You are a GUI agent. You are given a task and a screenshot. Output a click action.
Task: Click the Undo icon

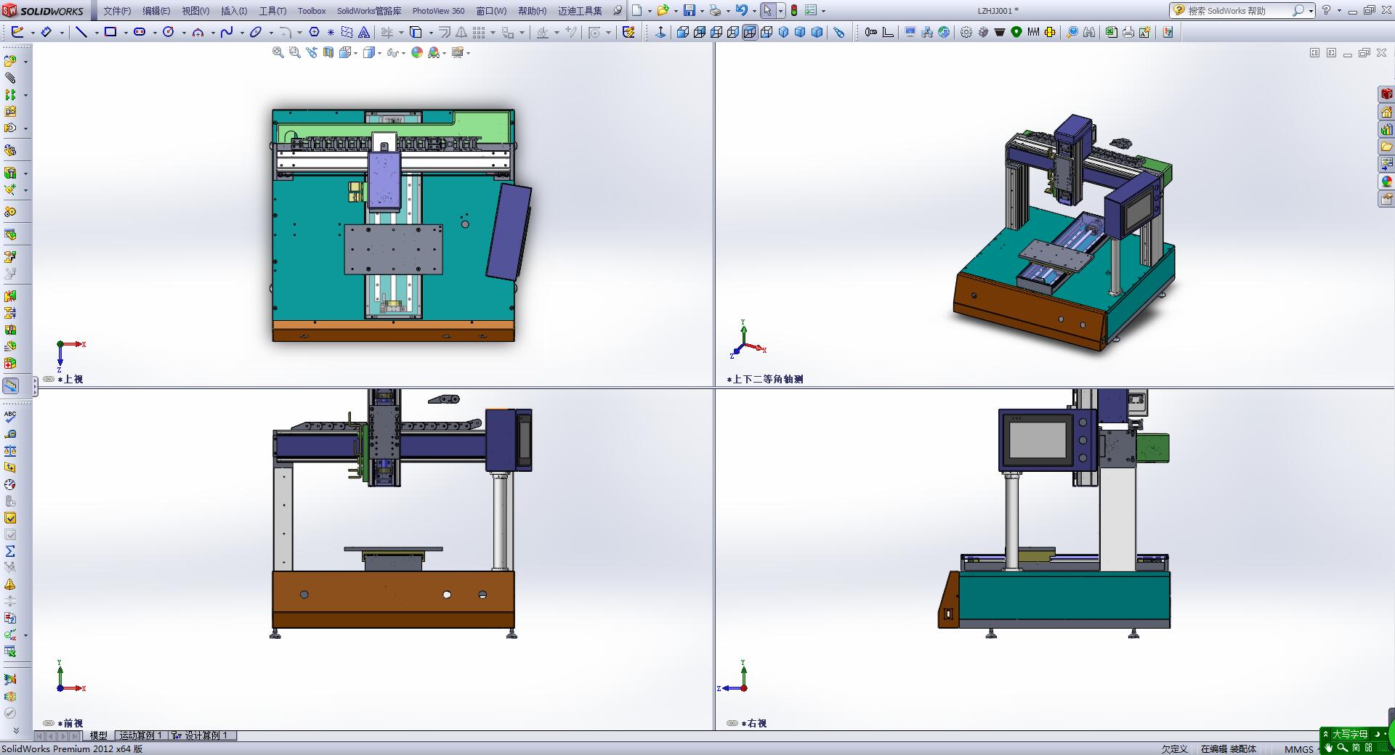[741, 10]
